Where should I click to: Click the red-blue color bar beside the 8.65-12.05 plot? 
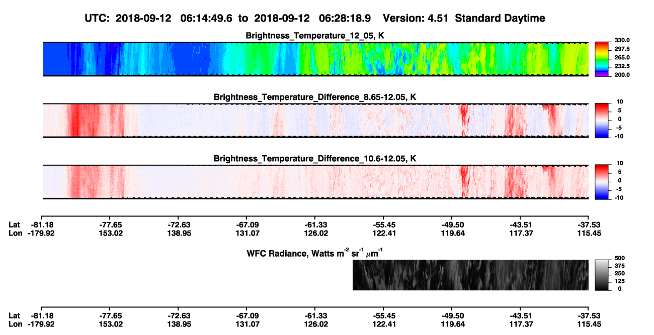click(602, 120)
